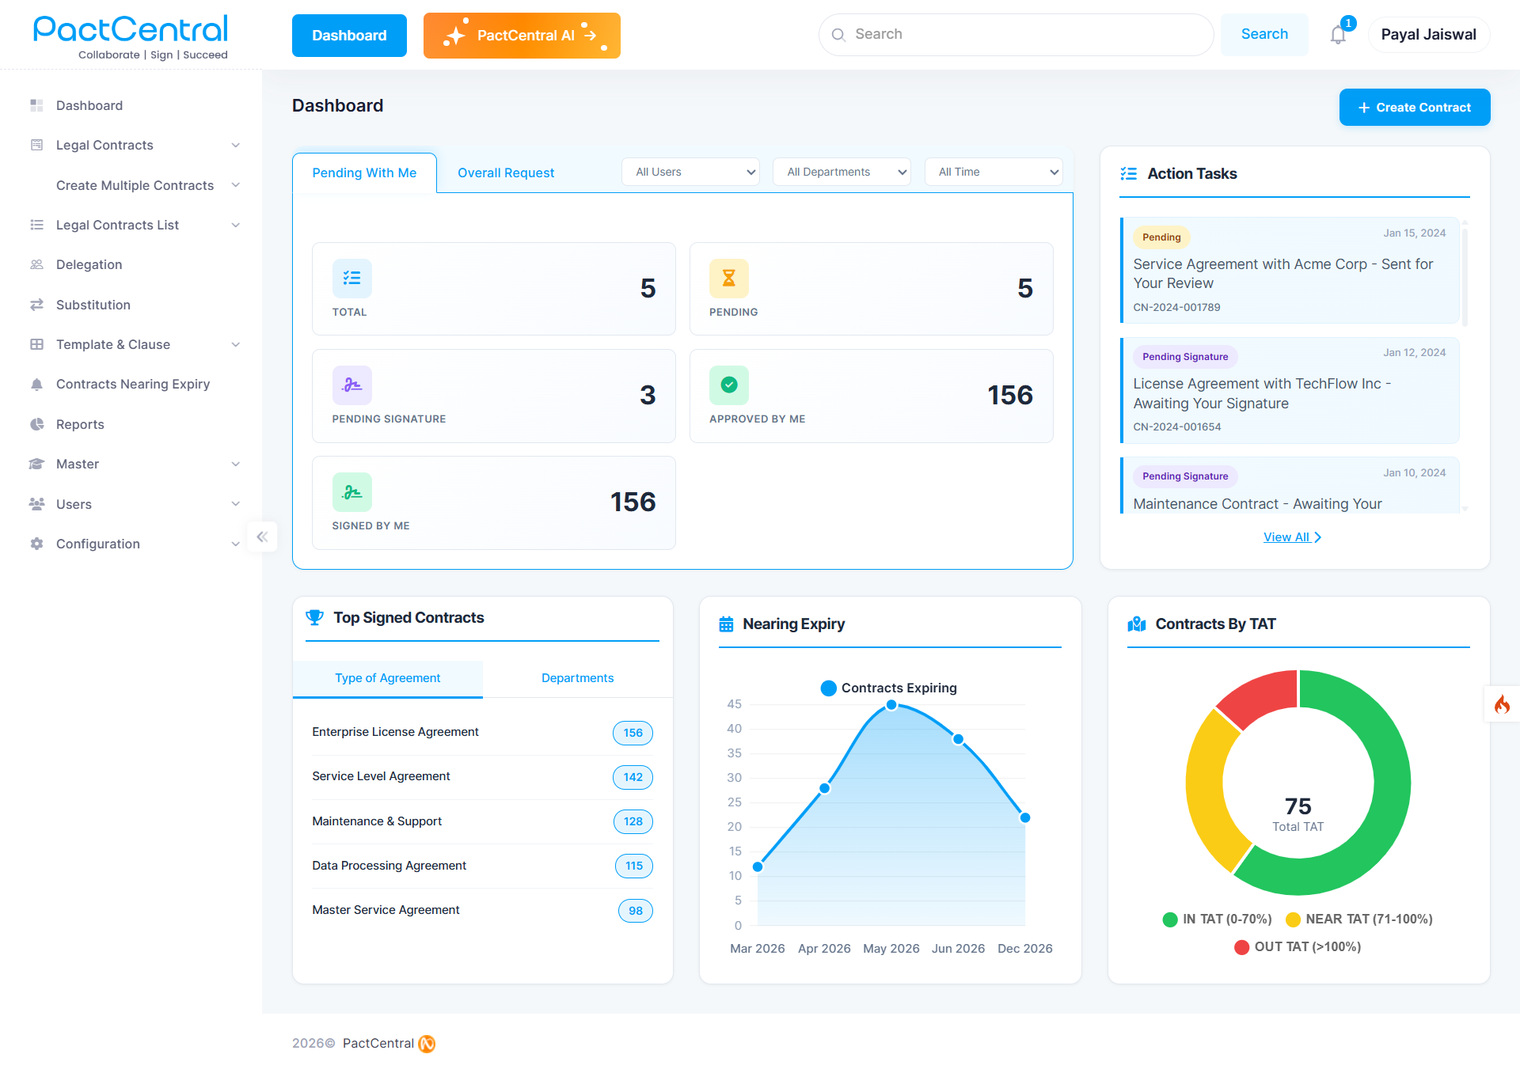Viewport: 1520px width, 1073px height.
Task: Click the Create Contract button
Action: (1414, 107)
